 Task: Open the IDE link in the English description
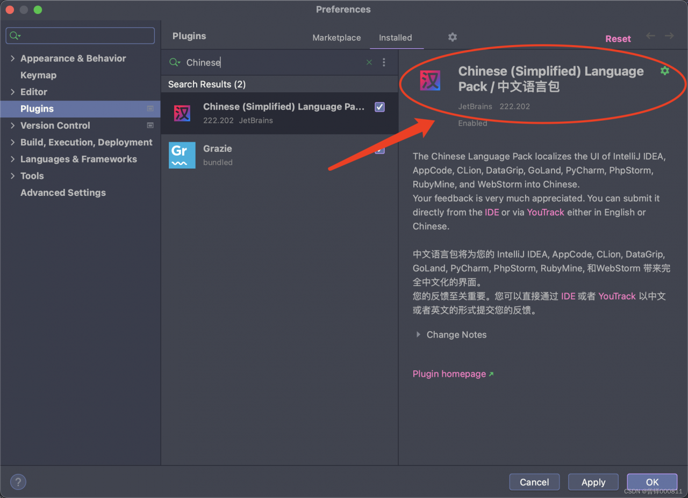(492, 212)
